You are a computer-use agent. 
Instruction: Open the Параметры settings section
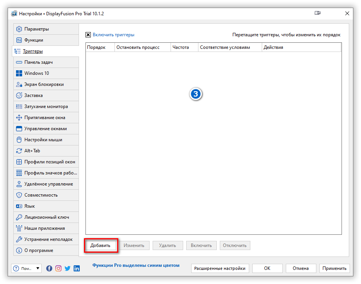click(x=46, y=29)
